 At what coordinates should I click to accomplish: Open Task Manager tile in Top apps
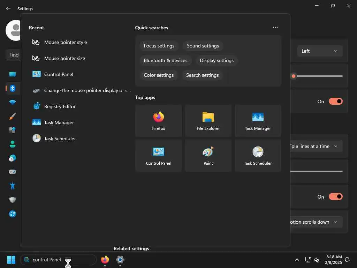258,121
